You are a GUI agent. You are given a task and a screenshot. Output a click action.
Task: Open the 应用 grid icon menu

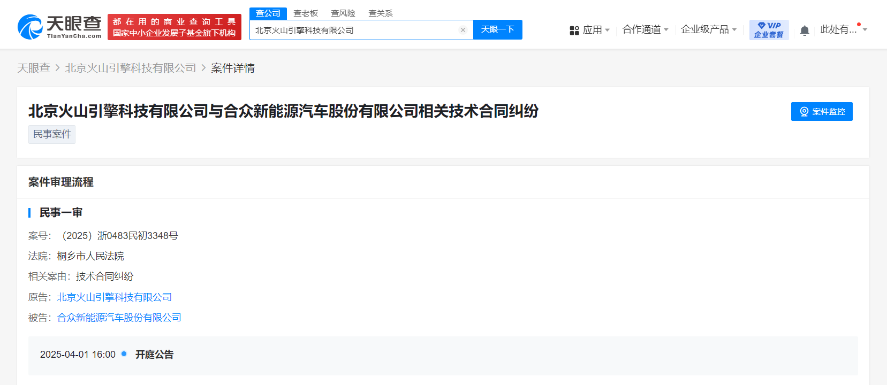pyautogui.click(x=574, y=30)
